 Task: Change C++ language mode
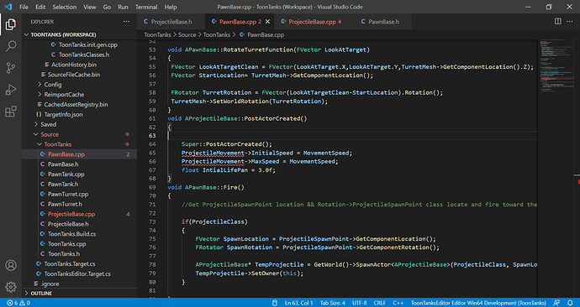398,303
